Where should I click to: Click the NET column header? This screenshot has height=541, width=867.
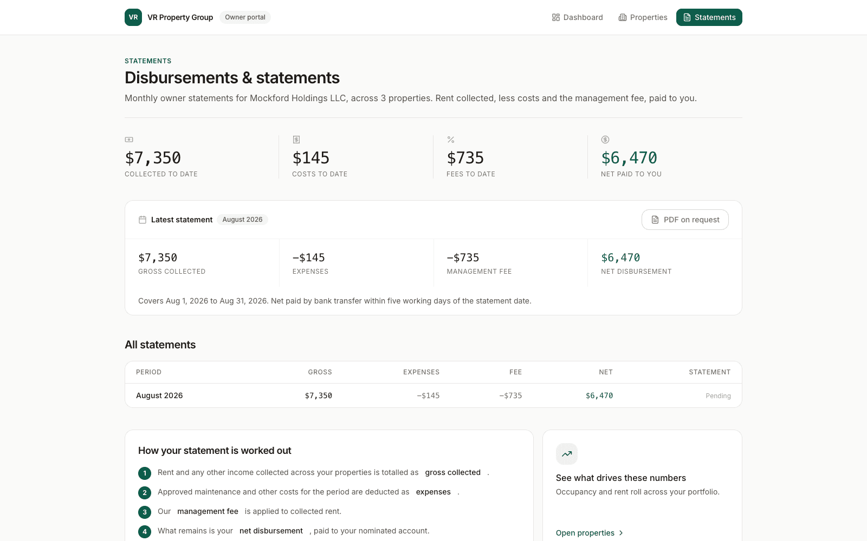[x=606, y=372]
